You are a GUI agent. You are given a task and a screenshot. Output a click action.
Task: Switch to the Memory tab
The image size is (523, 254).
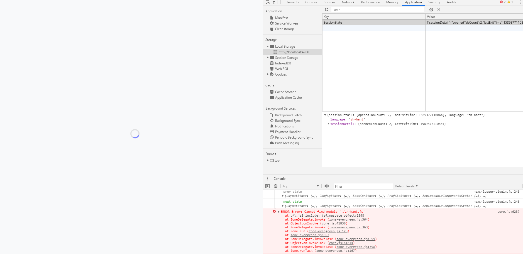point(392,2)
